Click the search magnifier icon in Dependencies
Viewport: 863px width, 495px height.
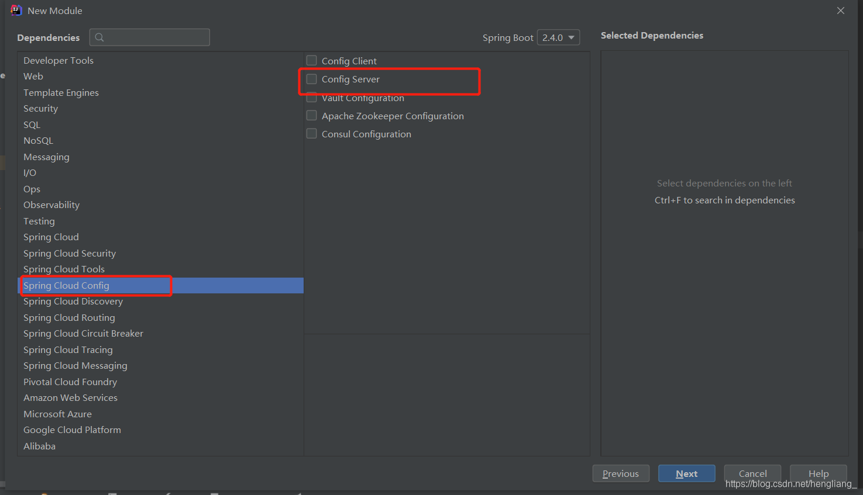pos(99,37)
